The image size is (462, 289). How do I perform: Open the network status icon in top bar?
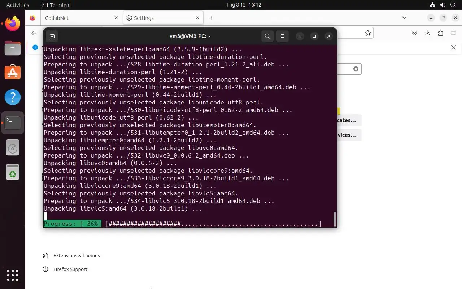tap(432, 5)
